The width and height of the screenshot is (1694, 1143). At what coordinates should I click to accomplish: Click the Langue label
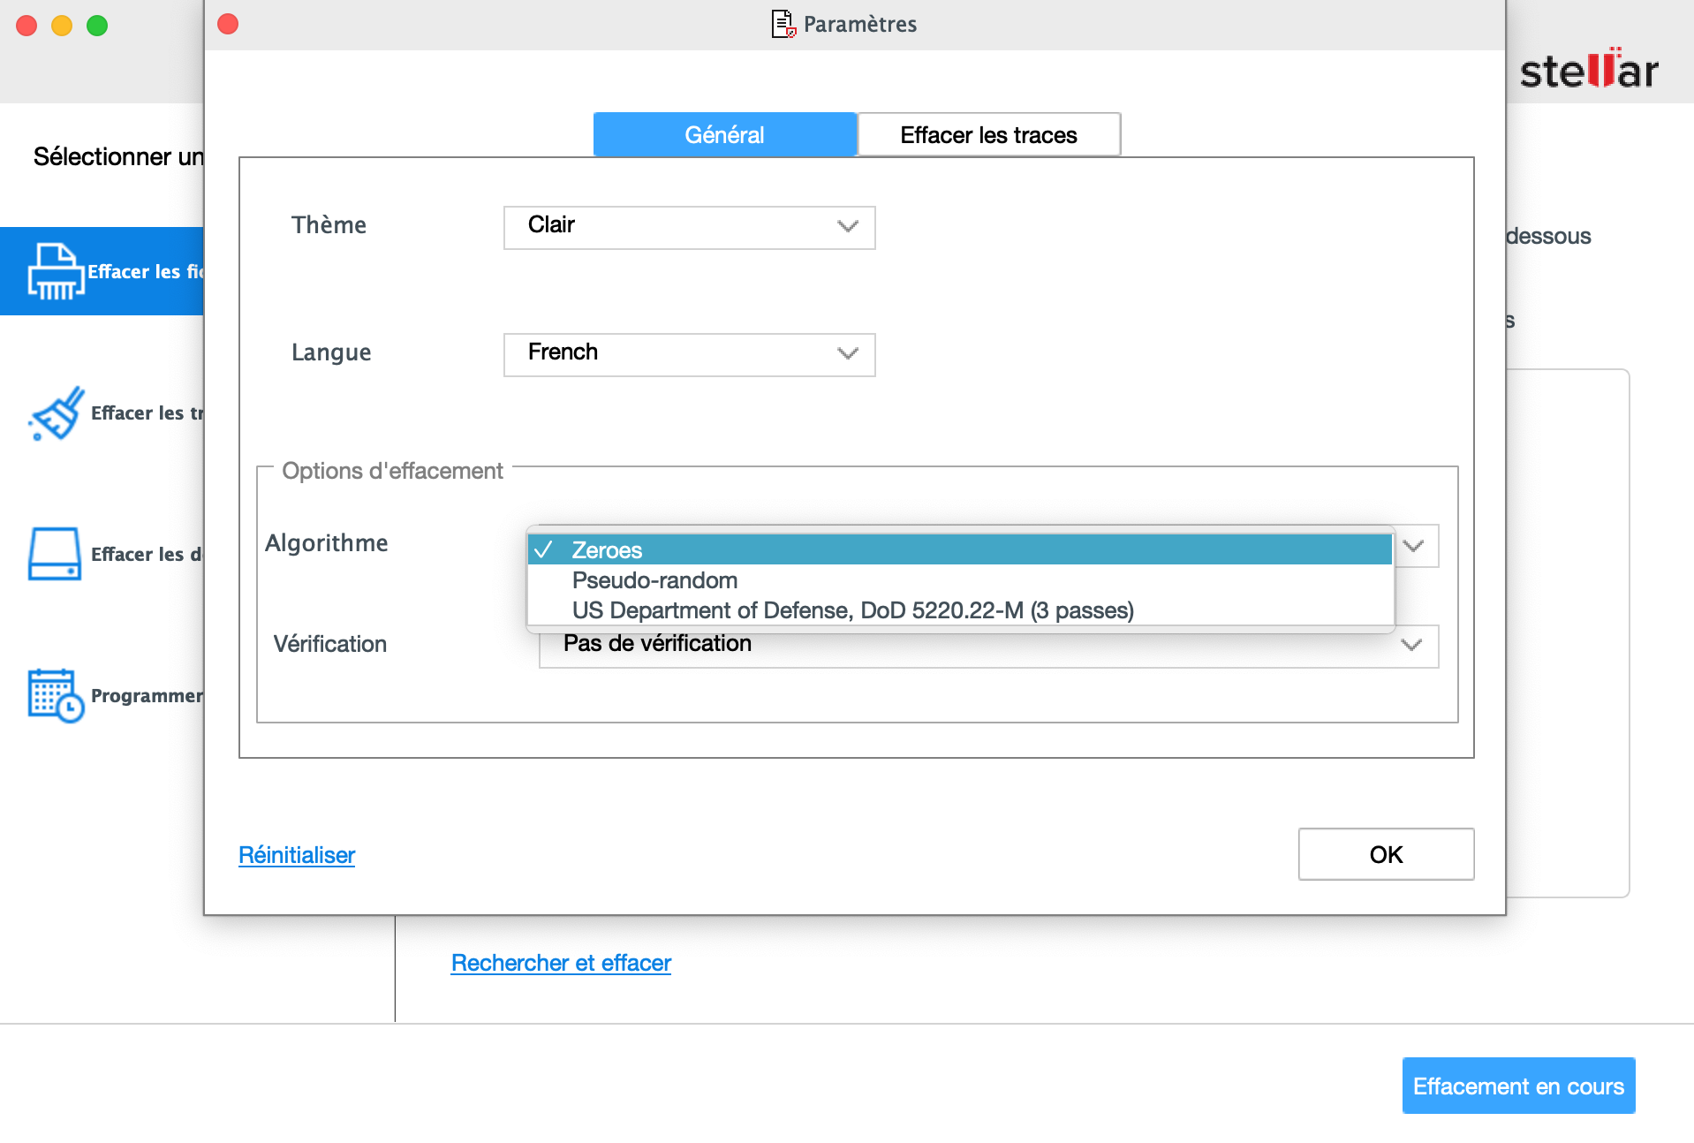(x=331, y=352)
